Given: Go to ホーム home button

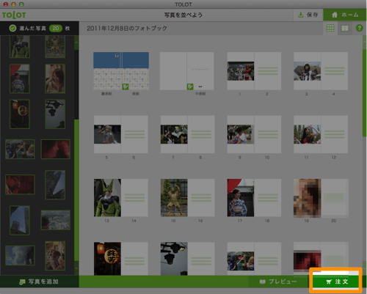Looking at the screenshot, I should [x=345, y=15].
